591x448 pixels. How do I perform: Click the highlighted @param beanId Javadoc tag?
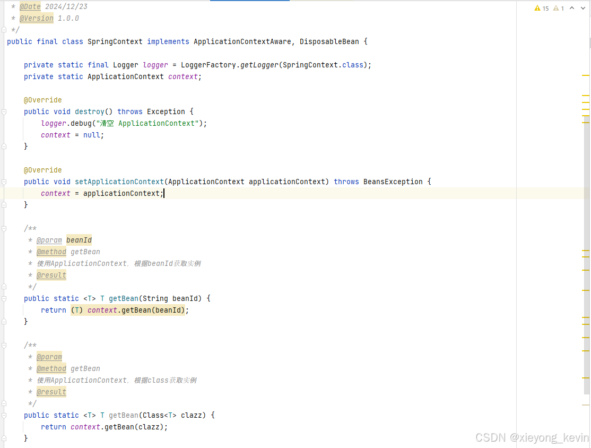tap(49, 240)
